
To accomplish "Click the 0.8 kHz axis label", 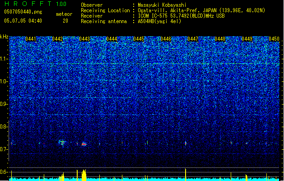I will tap(4, 127).
